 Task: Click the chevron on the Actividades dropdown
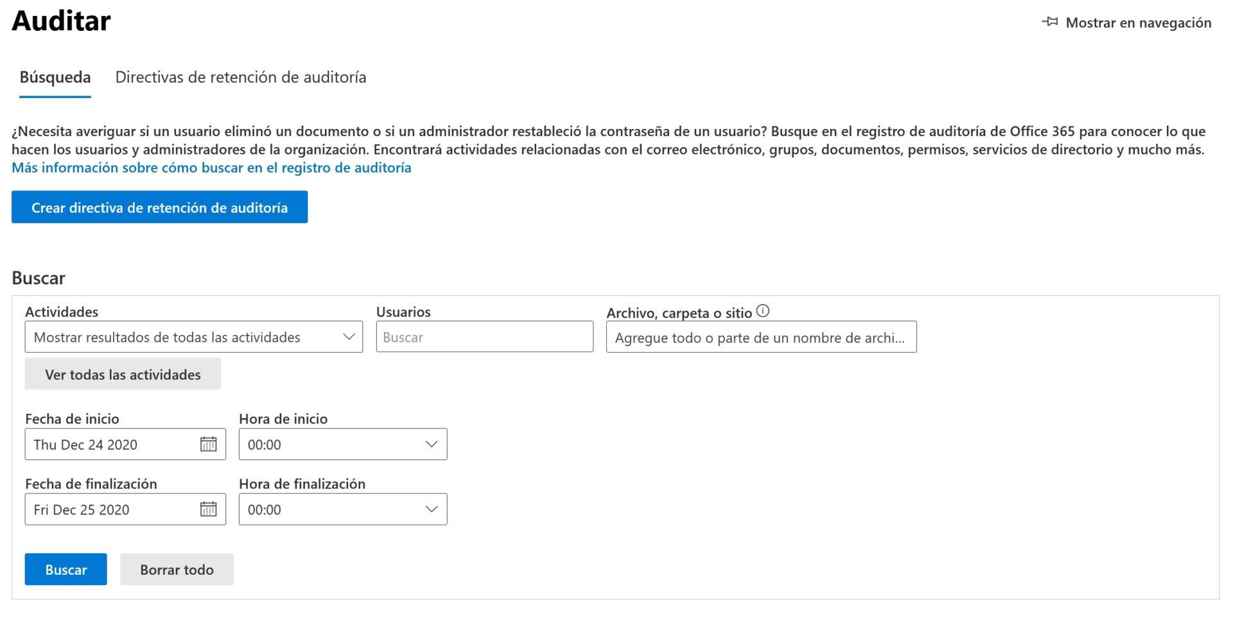pos(348,336)
